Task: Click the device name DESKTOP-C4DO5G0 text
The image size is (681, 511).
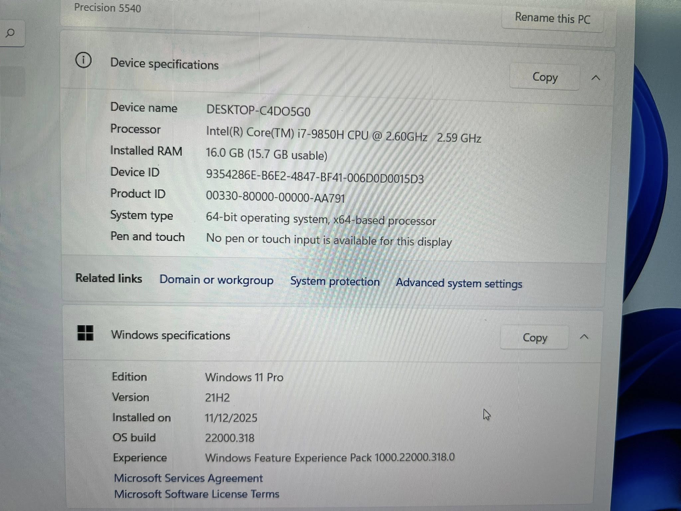Action: (258, 110)
